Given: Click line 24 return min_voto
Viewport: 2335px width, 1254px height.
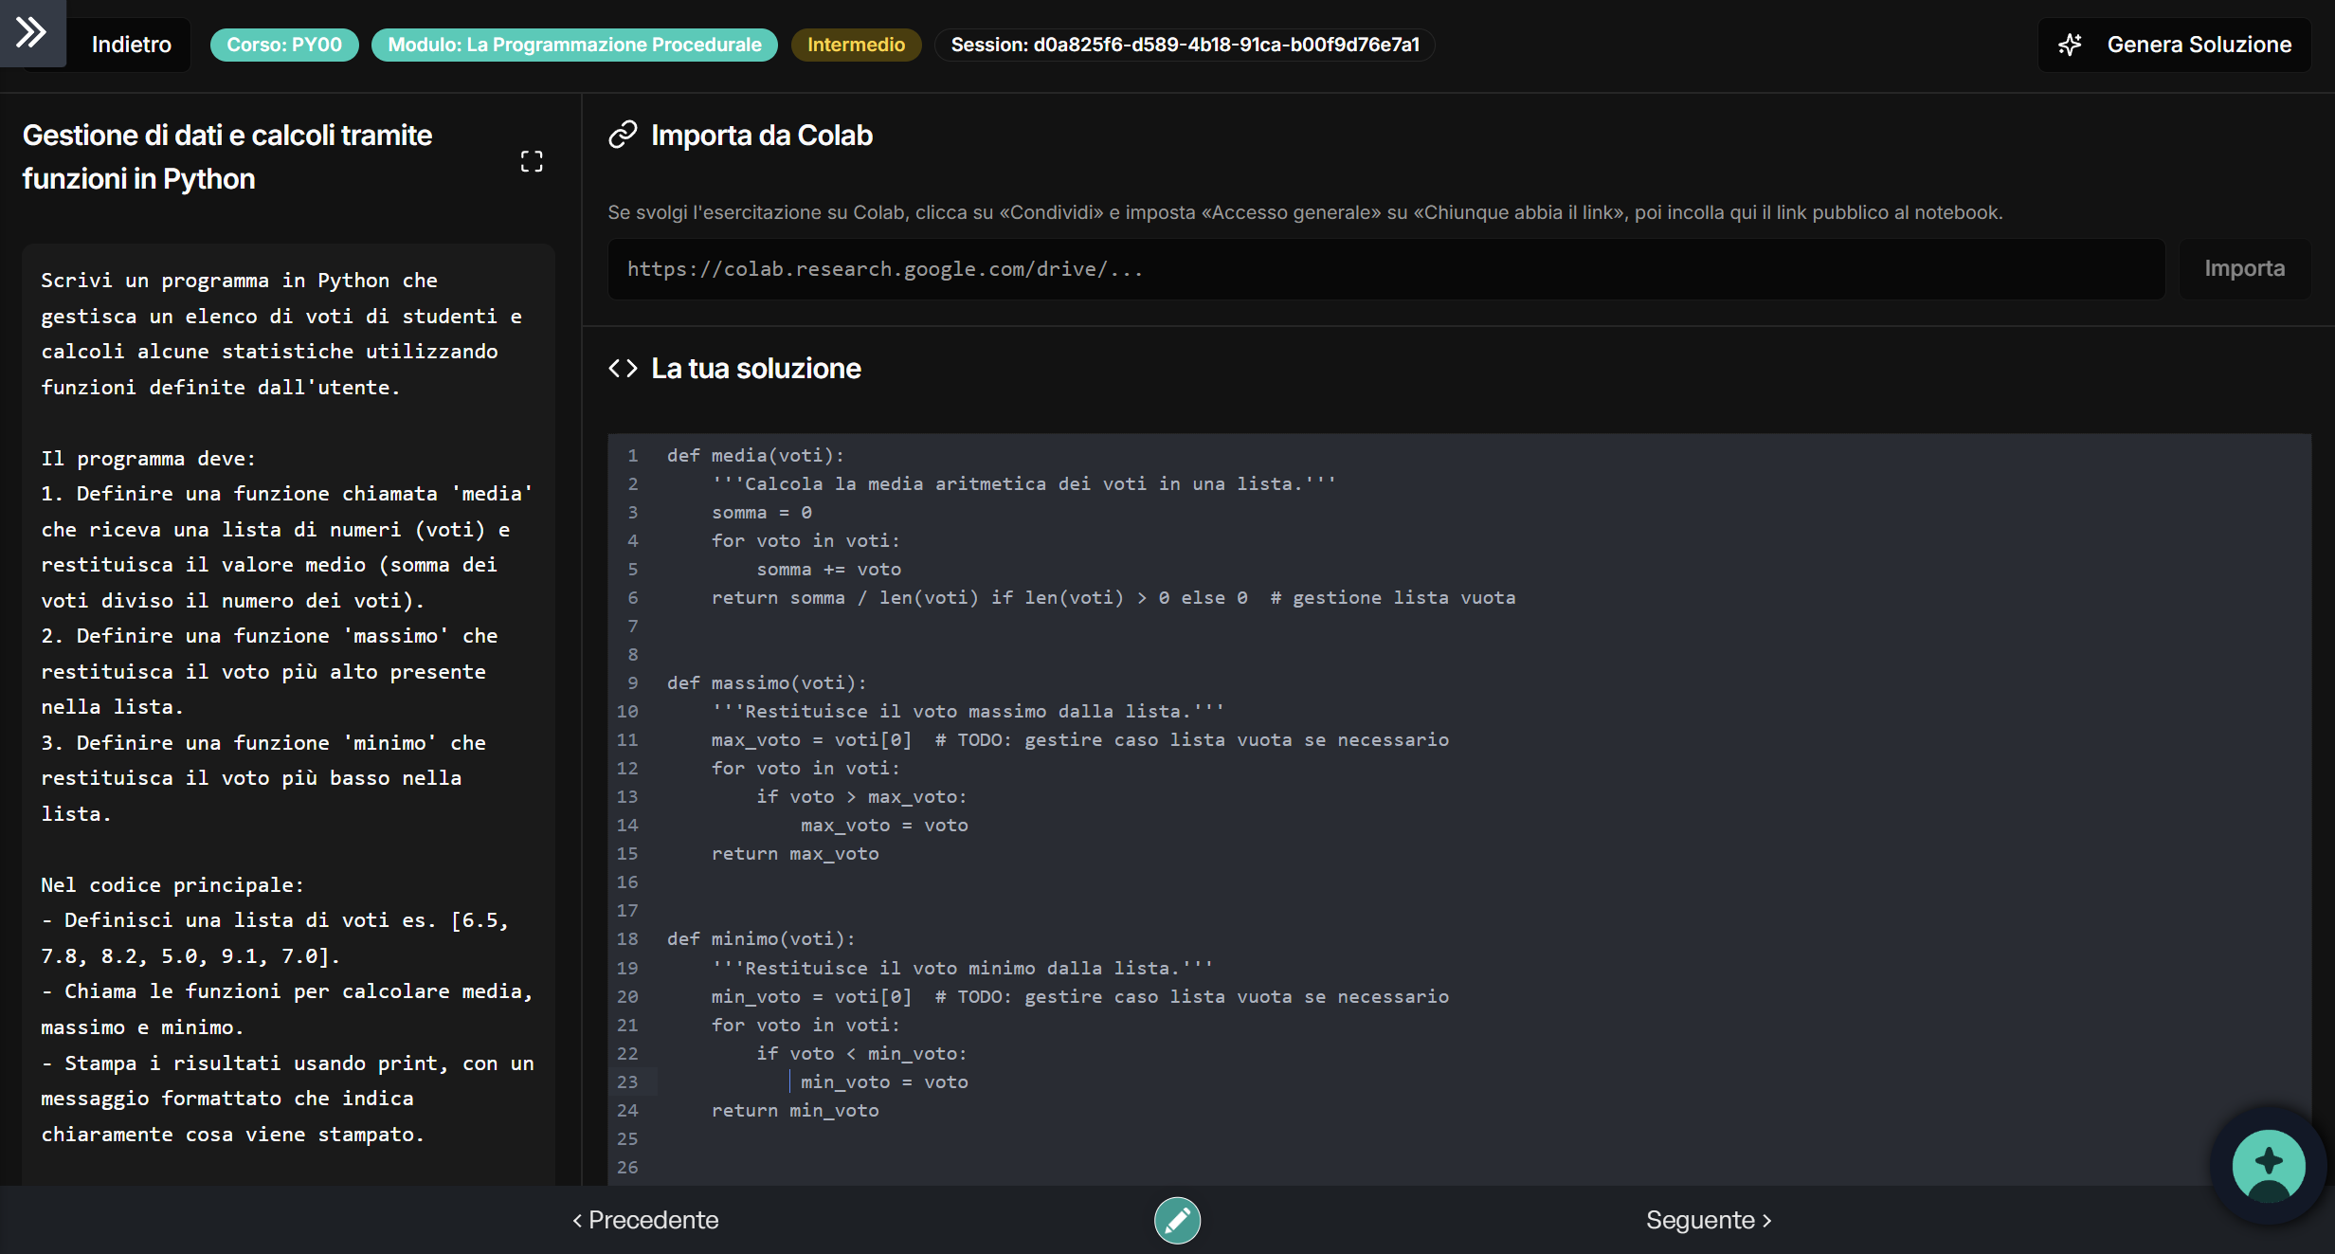Looking at the screenshot, I should coord(795,1111).
